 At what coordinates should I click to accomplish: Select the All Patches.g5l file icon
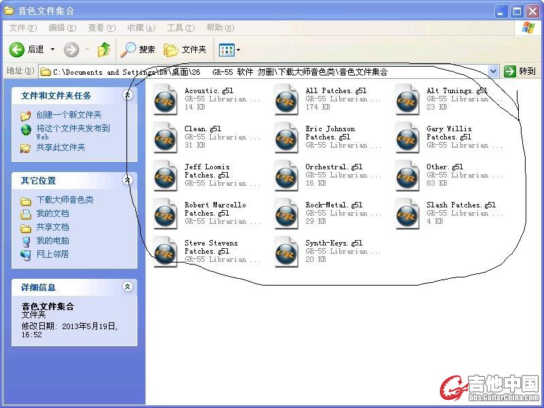[x=286, y=99]
